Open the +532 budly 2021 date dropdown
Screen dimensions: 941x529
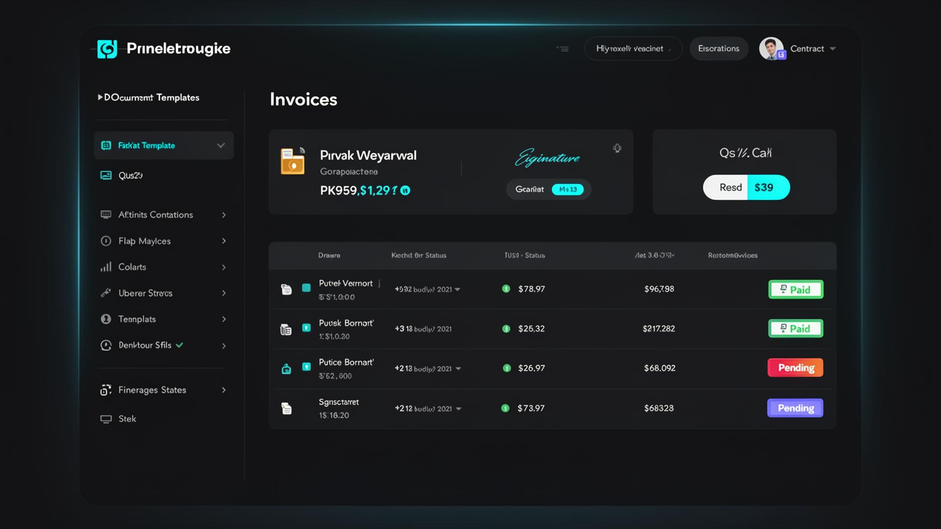pyautogui.click(x=457, y=289)
